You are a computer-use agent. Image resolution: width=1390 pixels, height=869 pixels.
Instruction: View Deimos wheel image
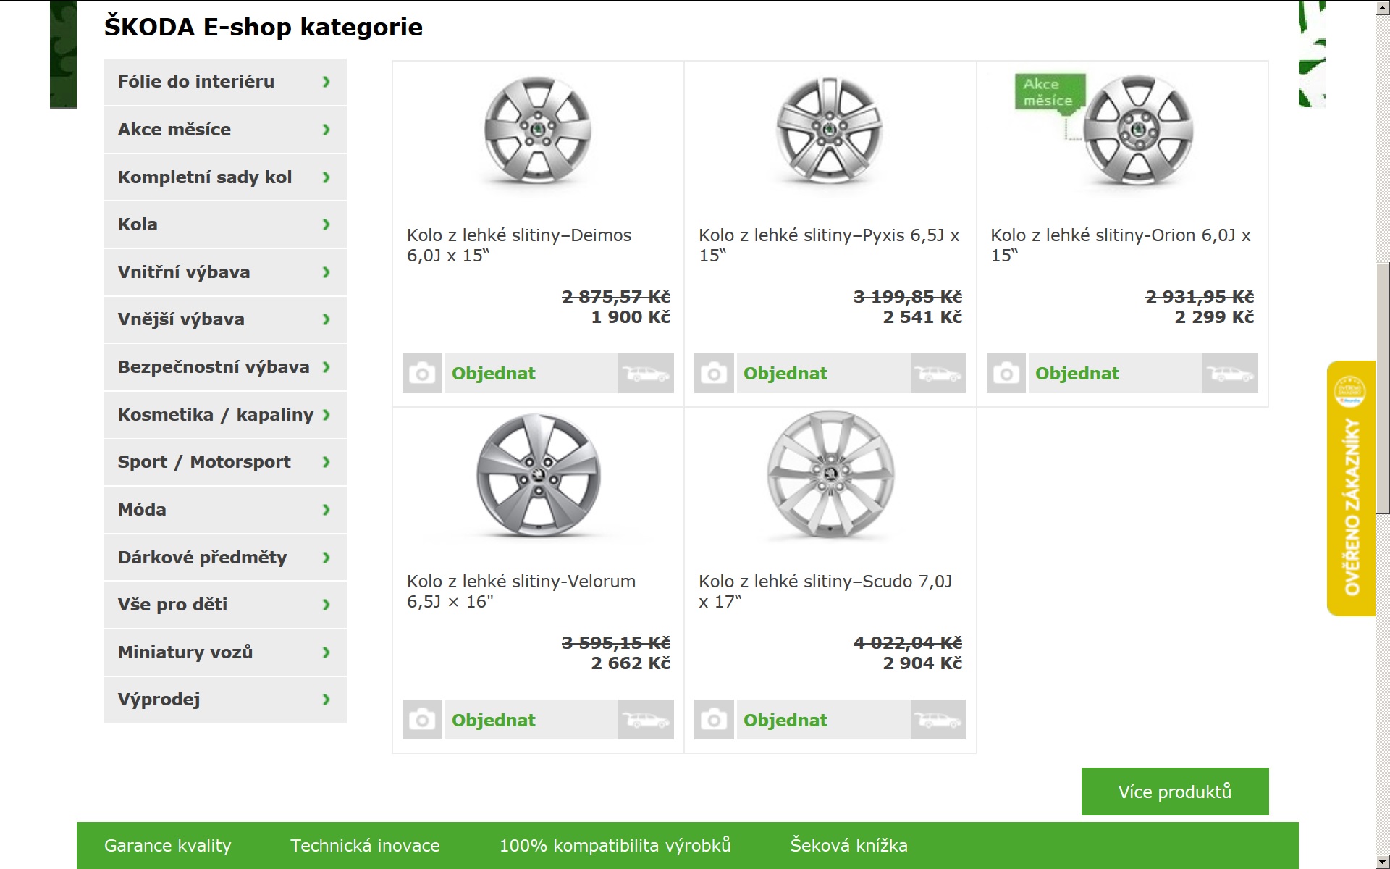(x=537, y=131)
